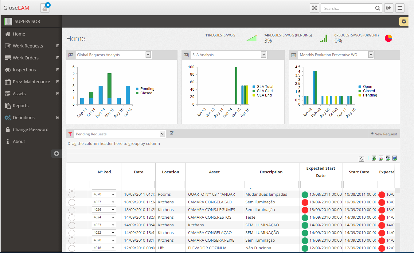Expand the Nº Ped. dropdown for 4024
The image size is (414, 253).
pos(113,217)
